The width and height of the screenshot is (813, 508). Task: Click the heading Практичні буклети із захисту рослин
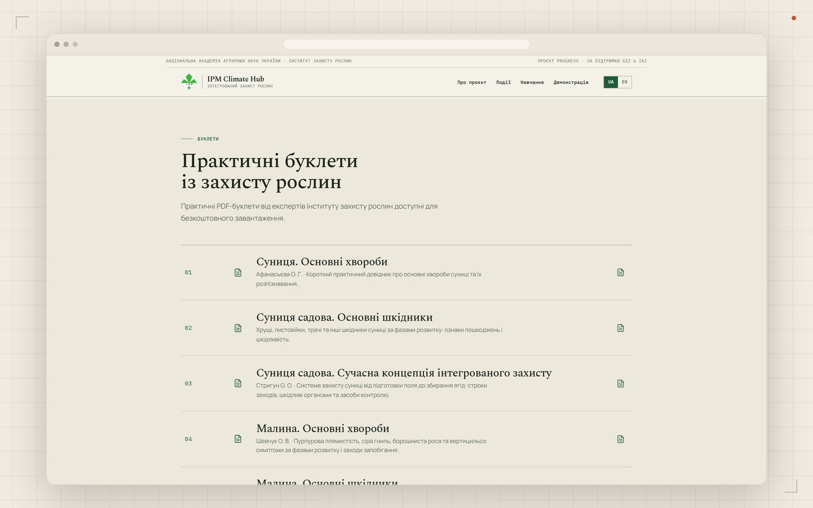point(270,171)
